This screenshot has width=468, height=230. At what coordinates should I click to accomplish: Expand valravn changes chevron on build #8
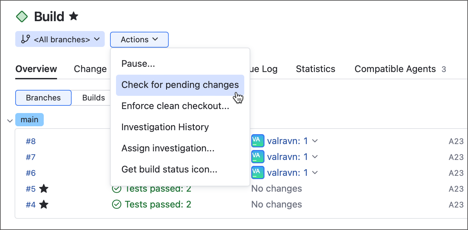[315, 141]
